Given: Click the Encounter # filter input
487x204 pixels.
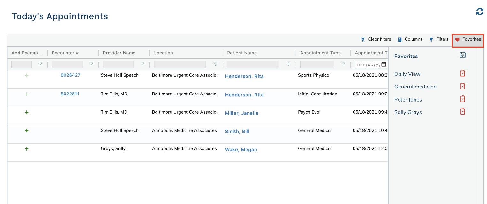Looking at the screenshot, I should point(67,64).
